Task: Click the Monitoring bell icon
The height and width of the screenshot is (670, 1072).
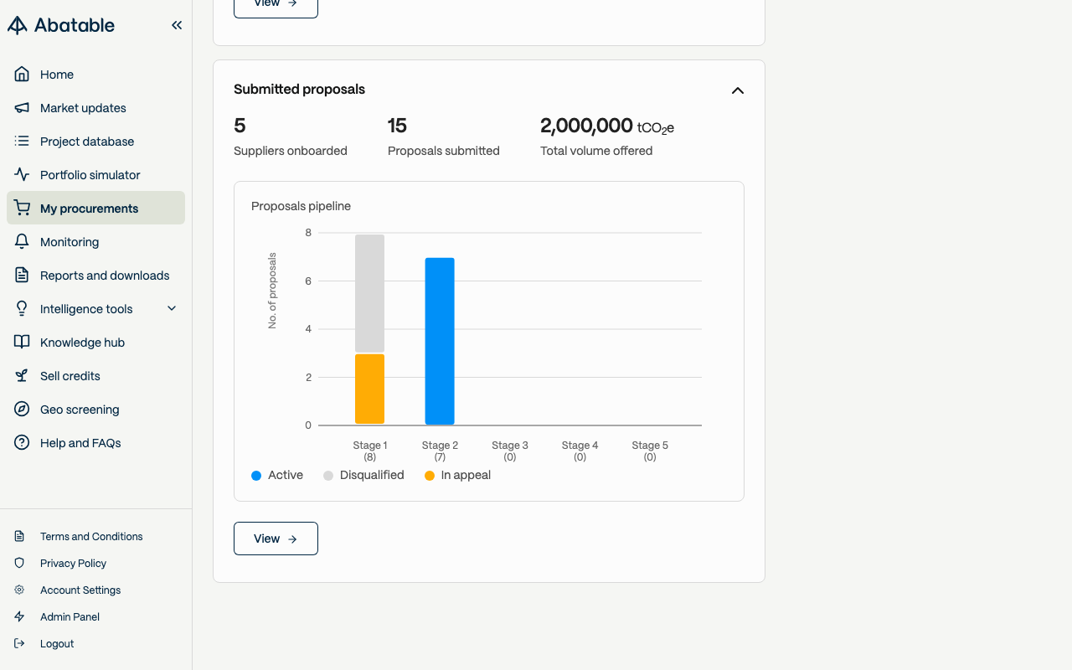Action: (23, 242)
